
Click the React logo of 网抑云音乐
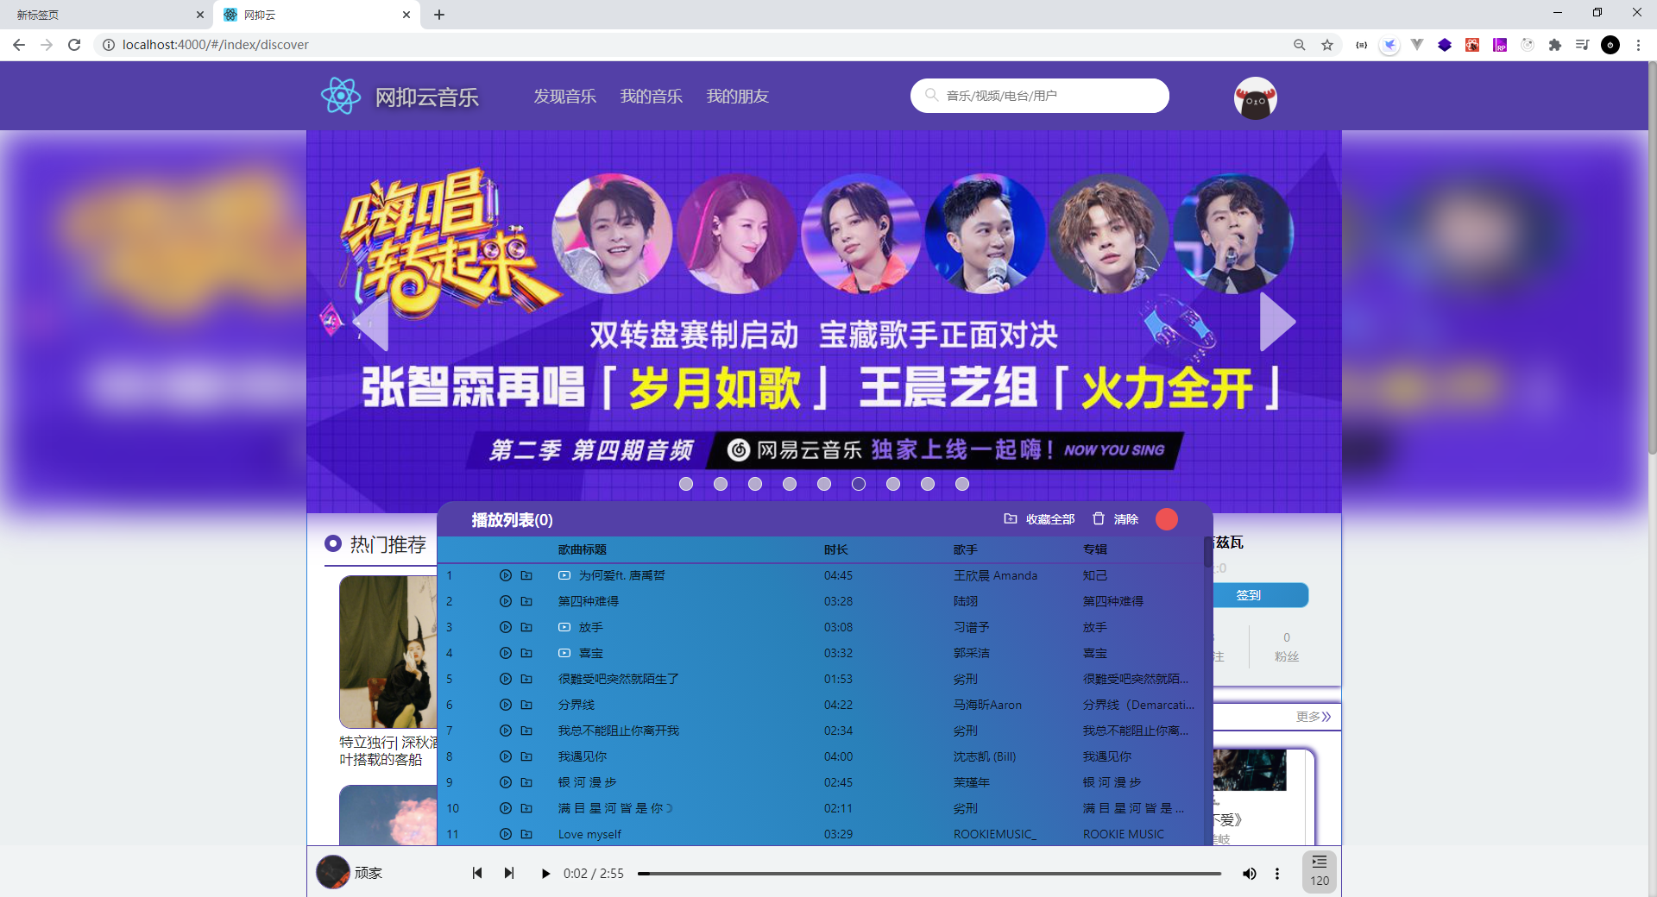pyautogui.click(x=340, y=96)
